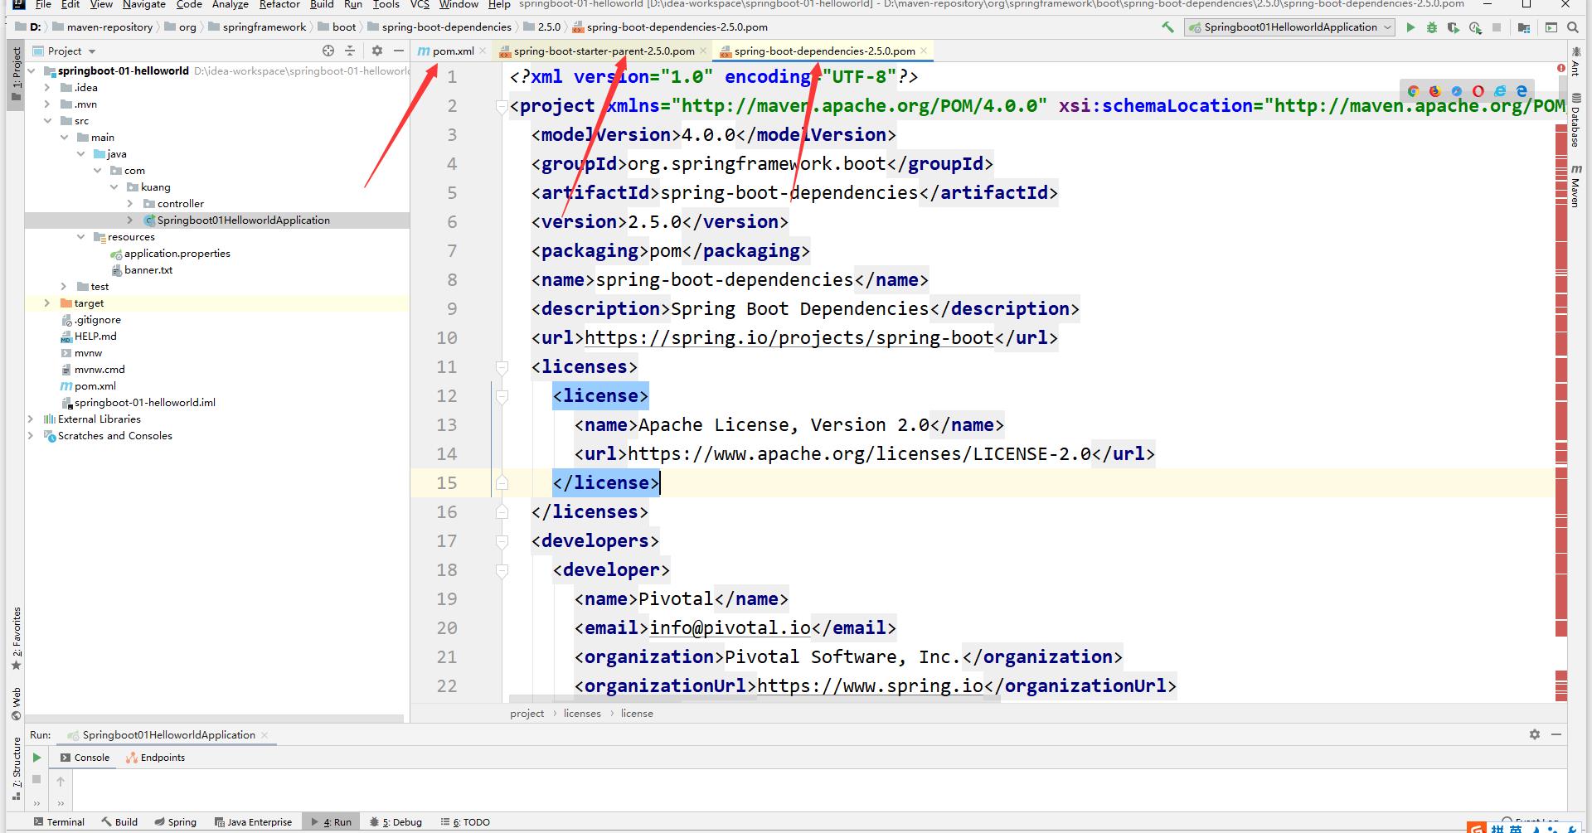
Task: Switch to spring-boot-starter-parent-2.5.0.pom tab
Action: (x=604, y=51)
